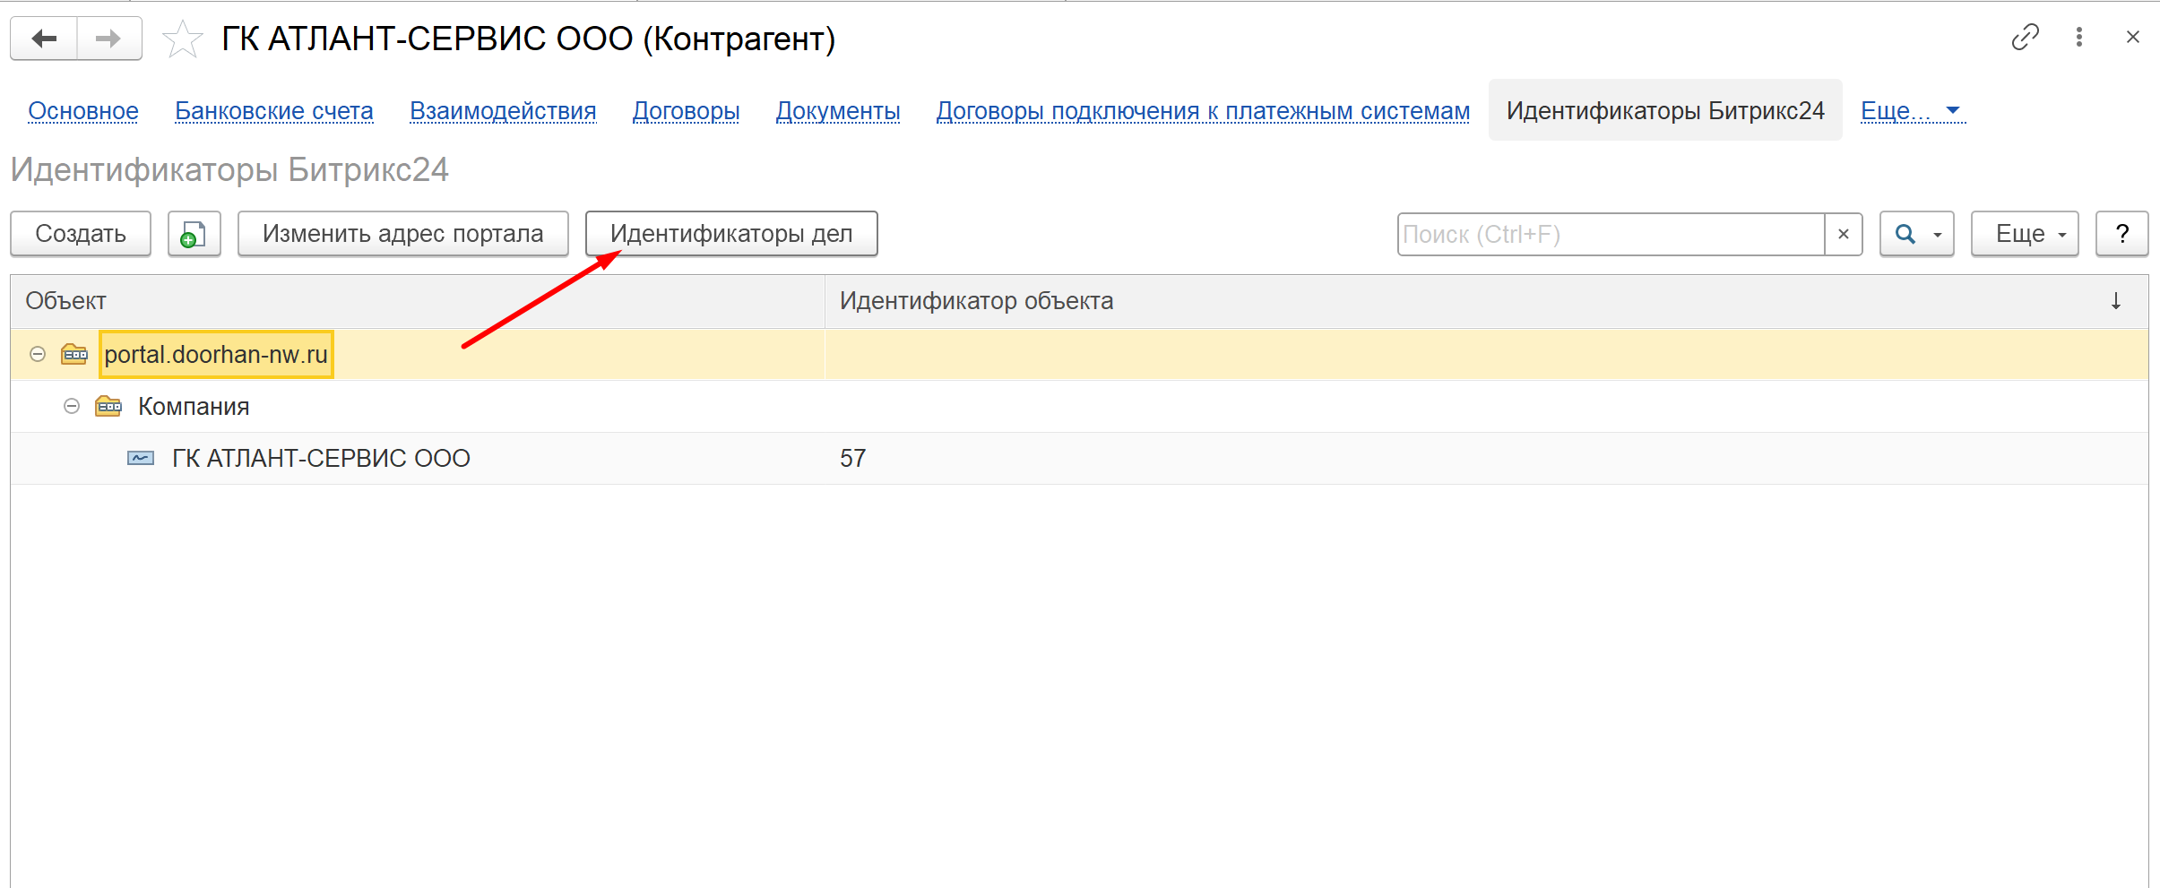Go forward with the right arrow button
2160x888 pixels.
(x=108, y=39)
